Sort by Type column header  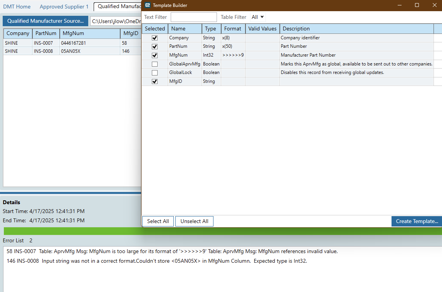click(x=212, y=29)
